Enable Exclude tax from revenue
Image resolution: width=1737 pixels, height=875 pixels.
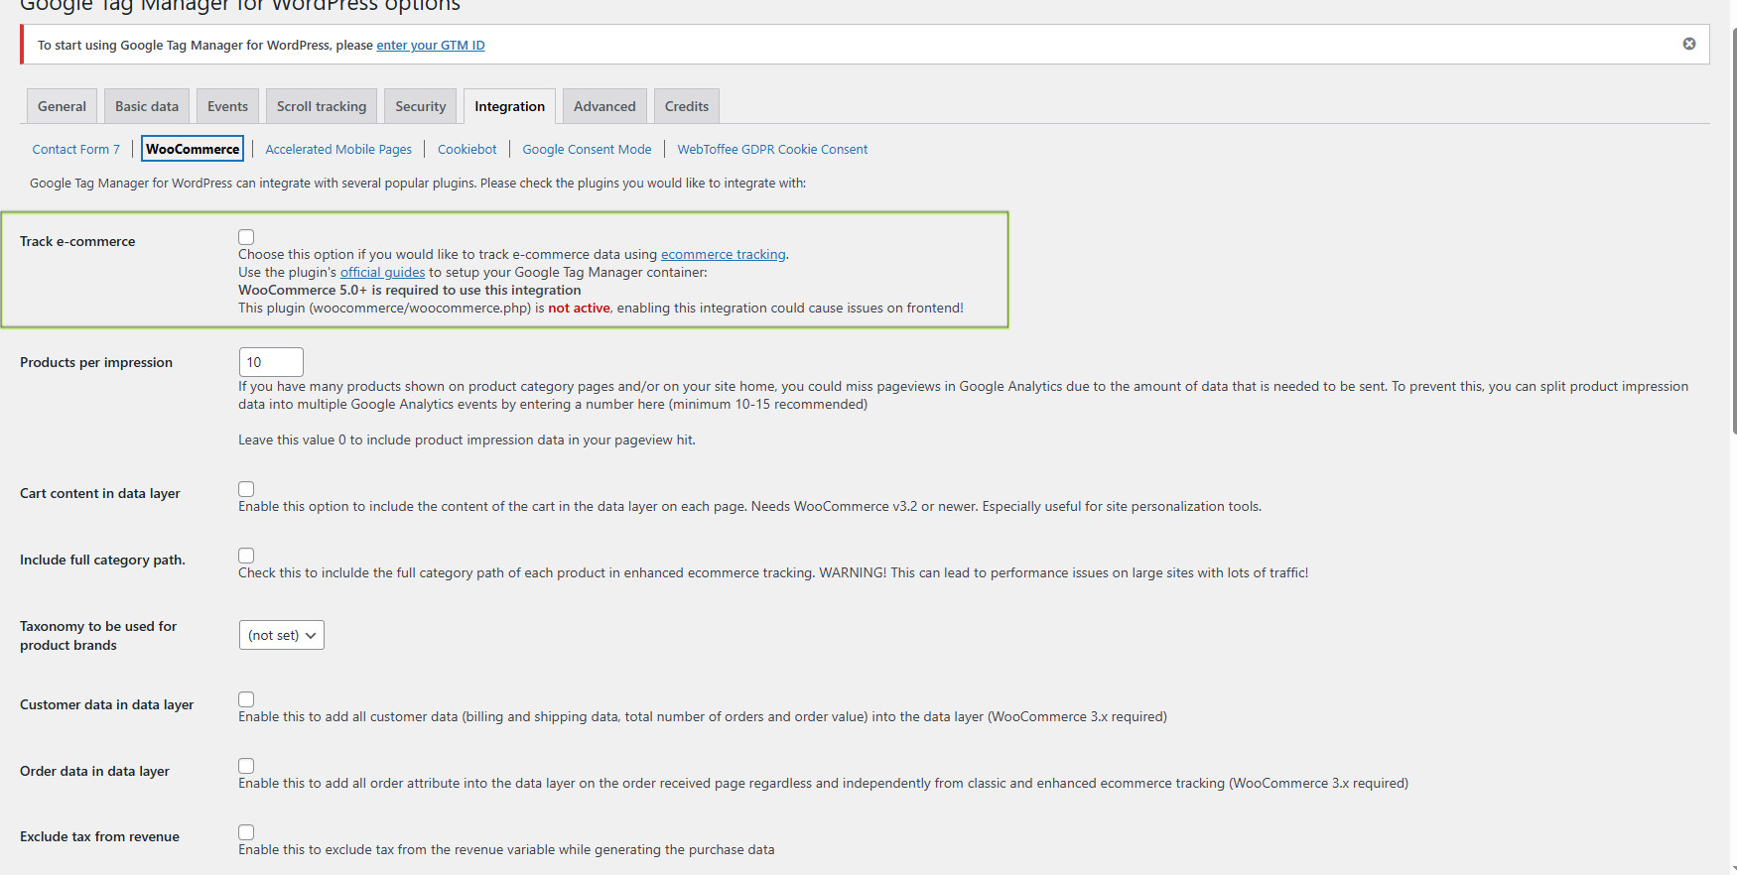[246, 832]
